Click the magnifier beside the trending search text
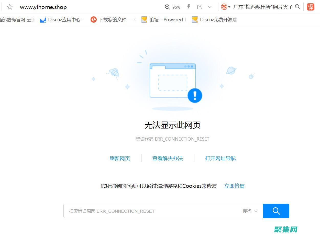320x235 pixels. pyautogui.click(x=297, y=7)
